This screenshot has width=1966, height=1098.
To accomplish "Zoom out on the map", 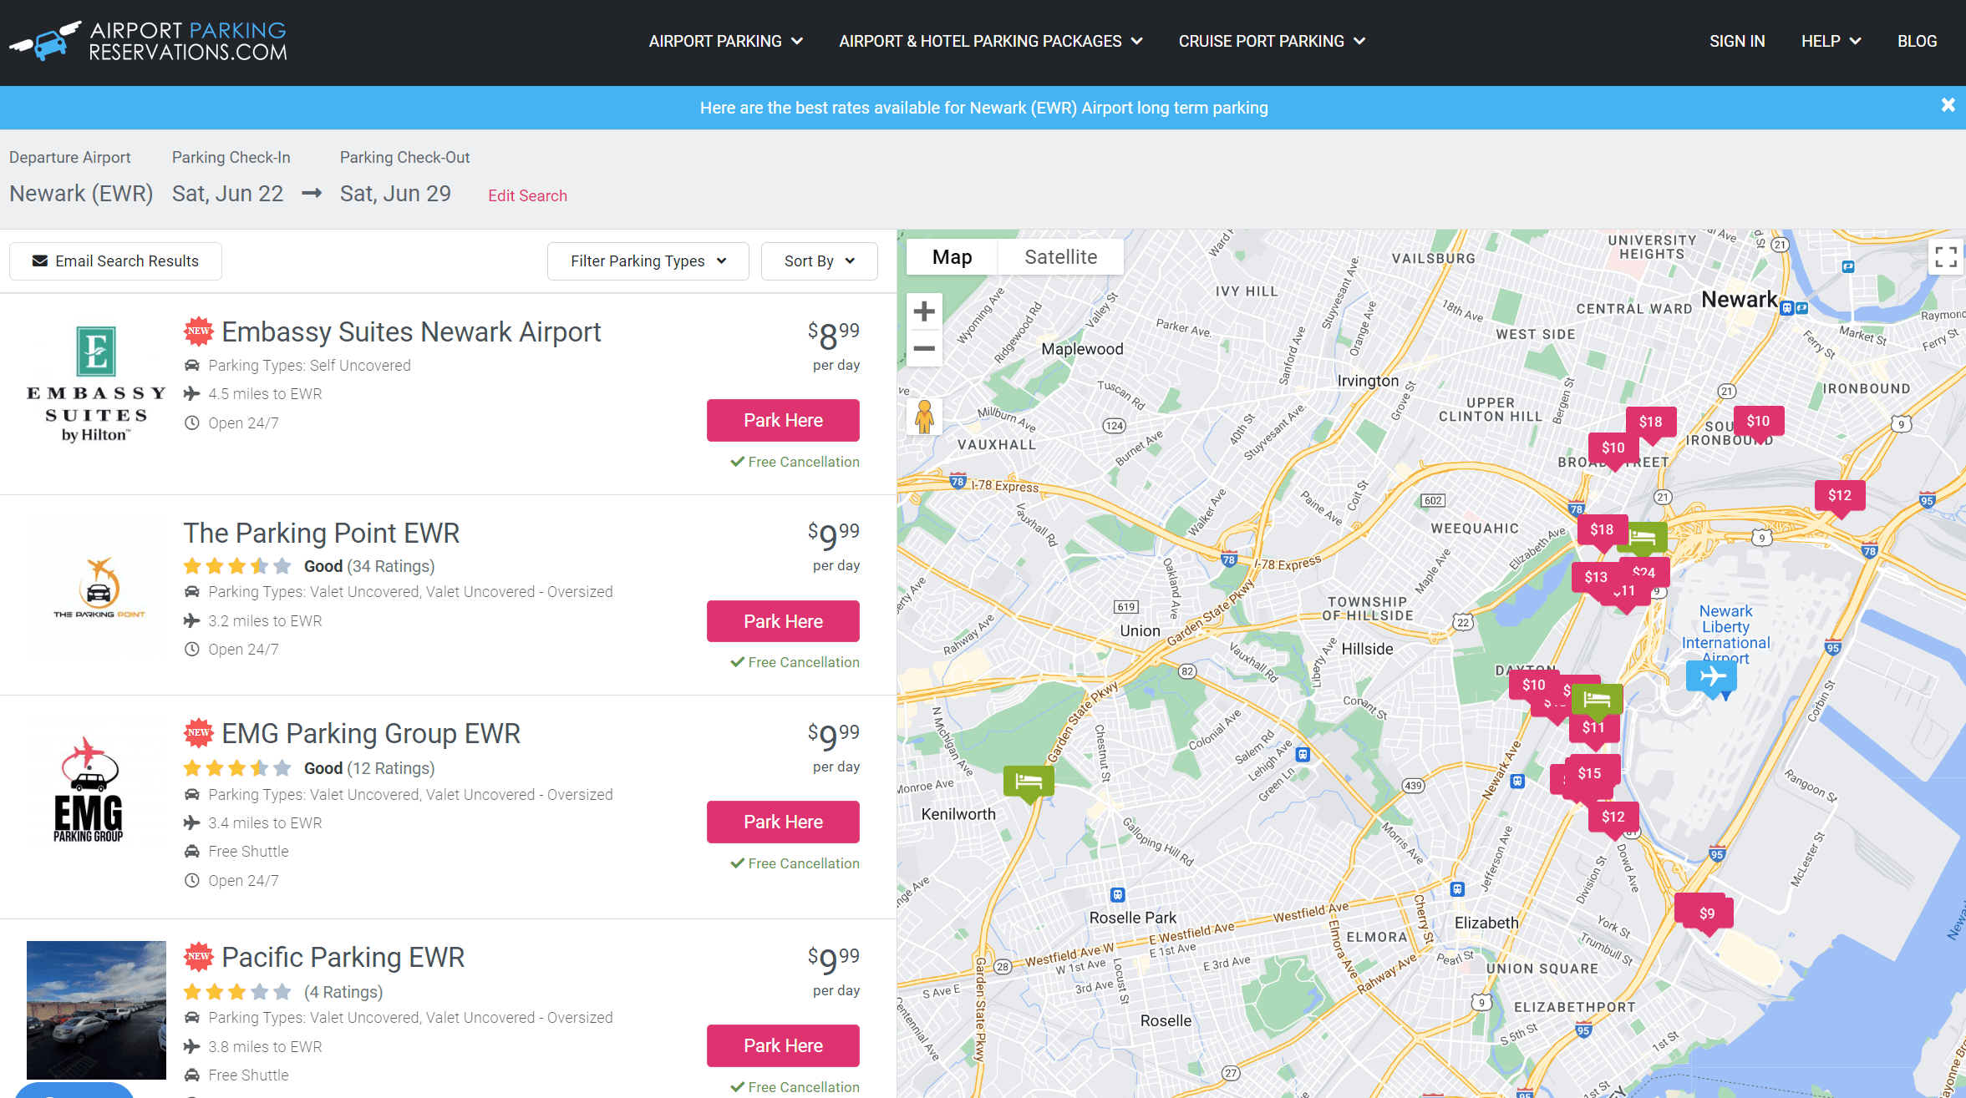I will (924, 350).
